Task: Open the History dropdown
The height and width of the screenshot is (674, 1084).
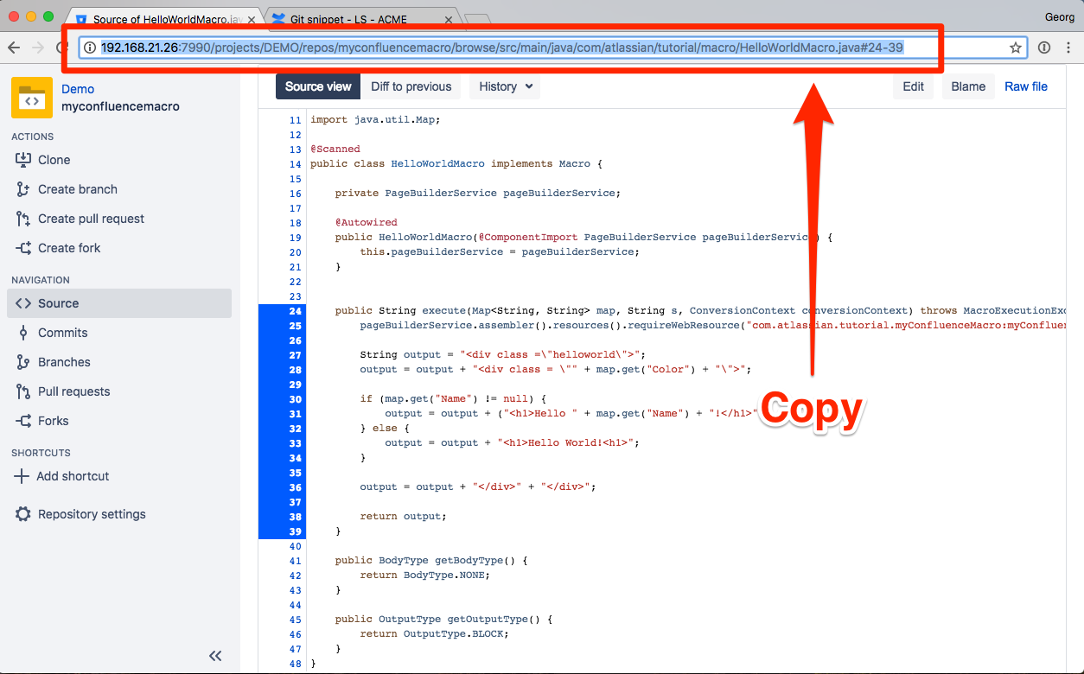Action: [504, 86]
